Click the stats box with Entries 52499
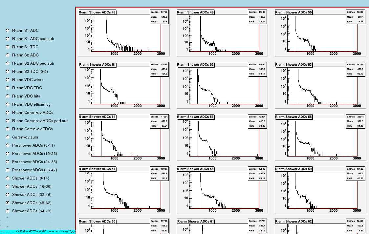The image size is (369, 234). pyautogui.click(x=356, y=226)
